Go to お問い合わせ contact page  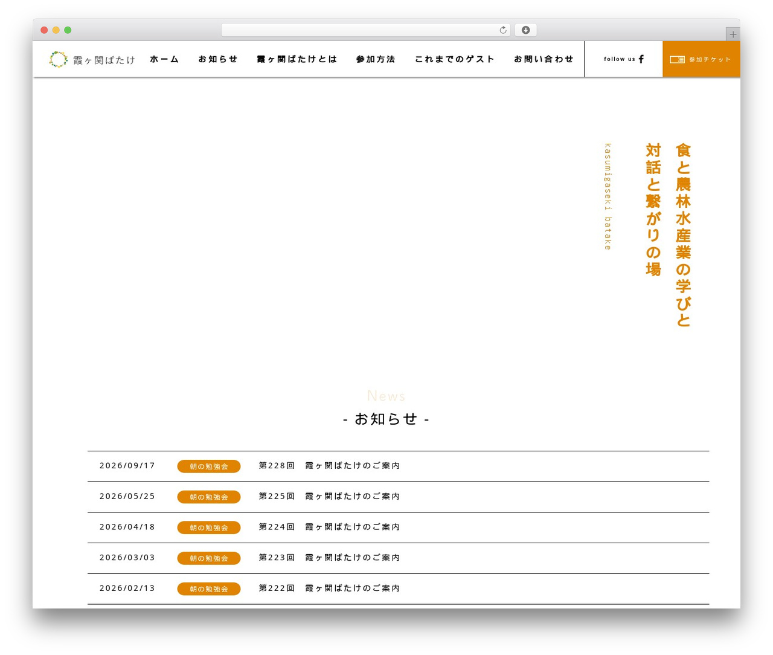click(x=544, y=59)
